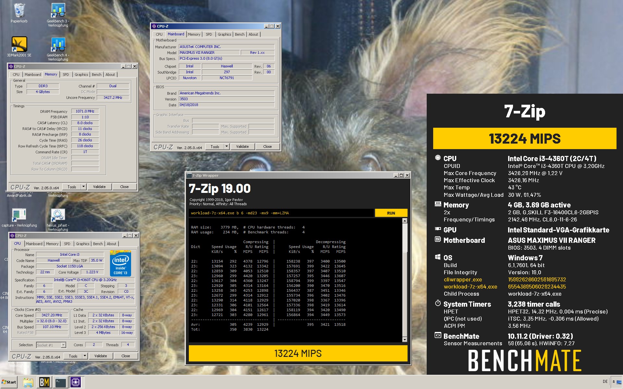Viewport: 623px width, 389px height.
Task: Click the BenchMate version code icon
Action: 438,336
